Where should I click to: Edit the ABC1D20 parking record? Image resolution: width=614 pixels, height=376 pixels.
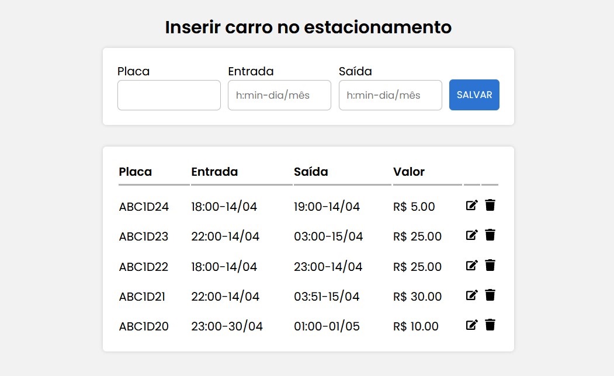(471, 325)
